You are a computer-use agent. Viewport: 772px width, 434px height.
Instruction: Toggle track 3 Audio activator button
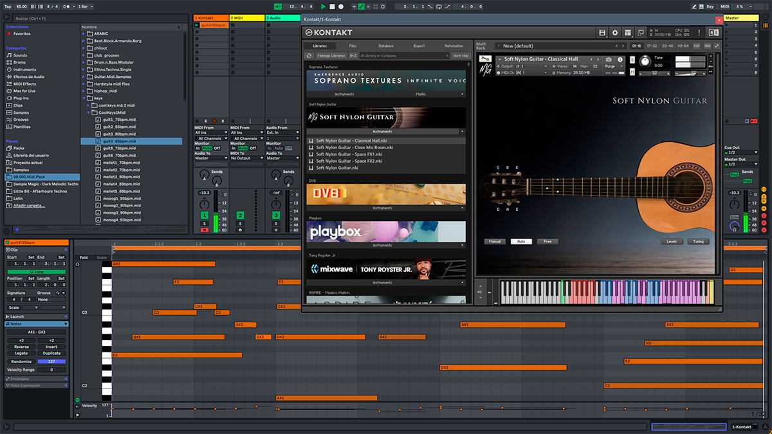point(275,215)
